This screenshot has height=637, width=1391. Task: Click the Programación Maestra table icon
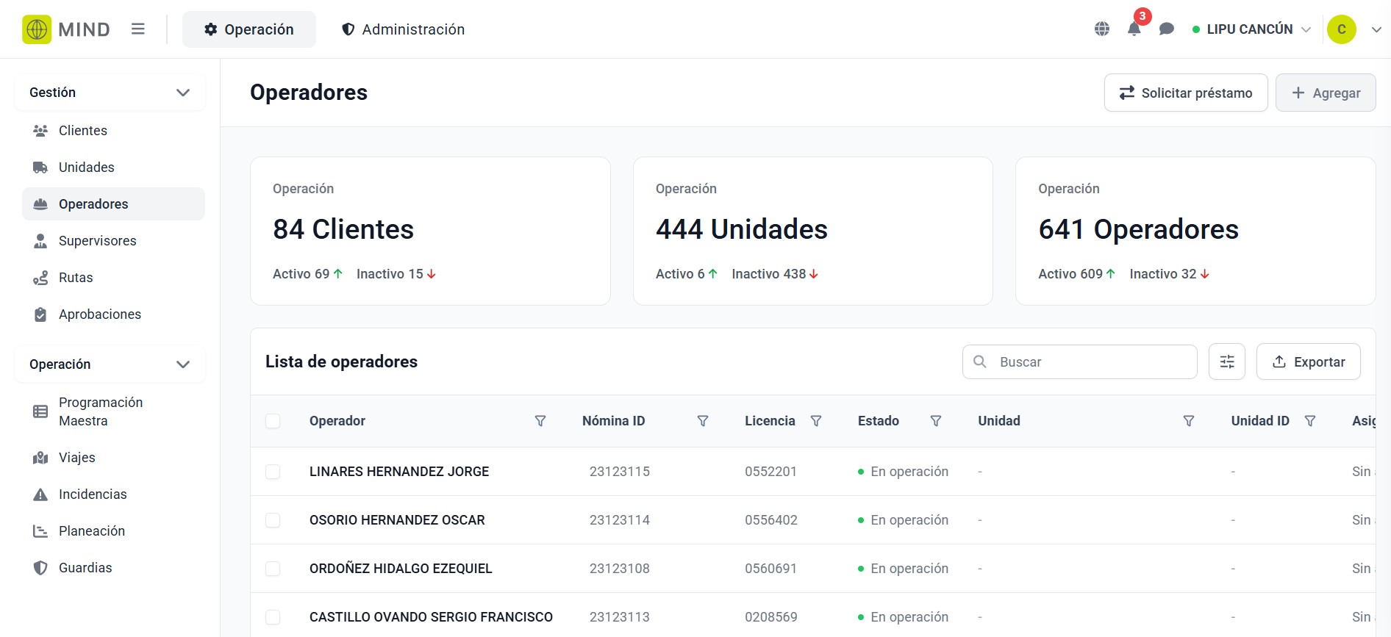pyautogui.click(x=40, y=411)
